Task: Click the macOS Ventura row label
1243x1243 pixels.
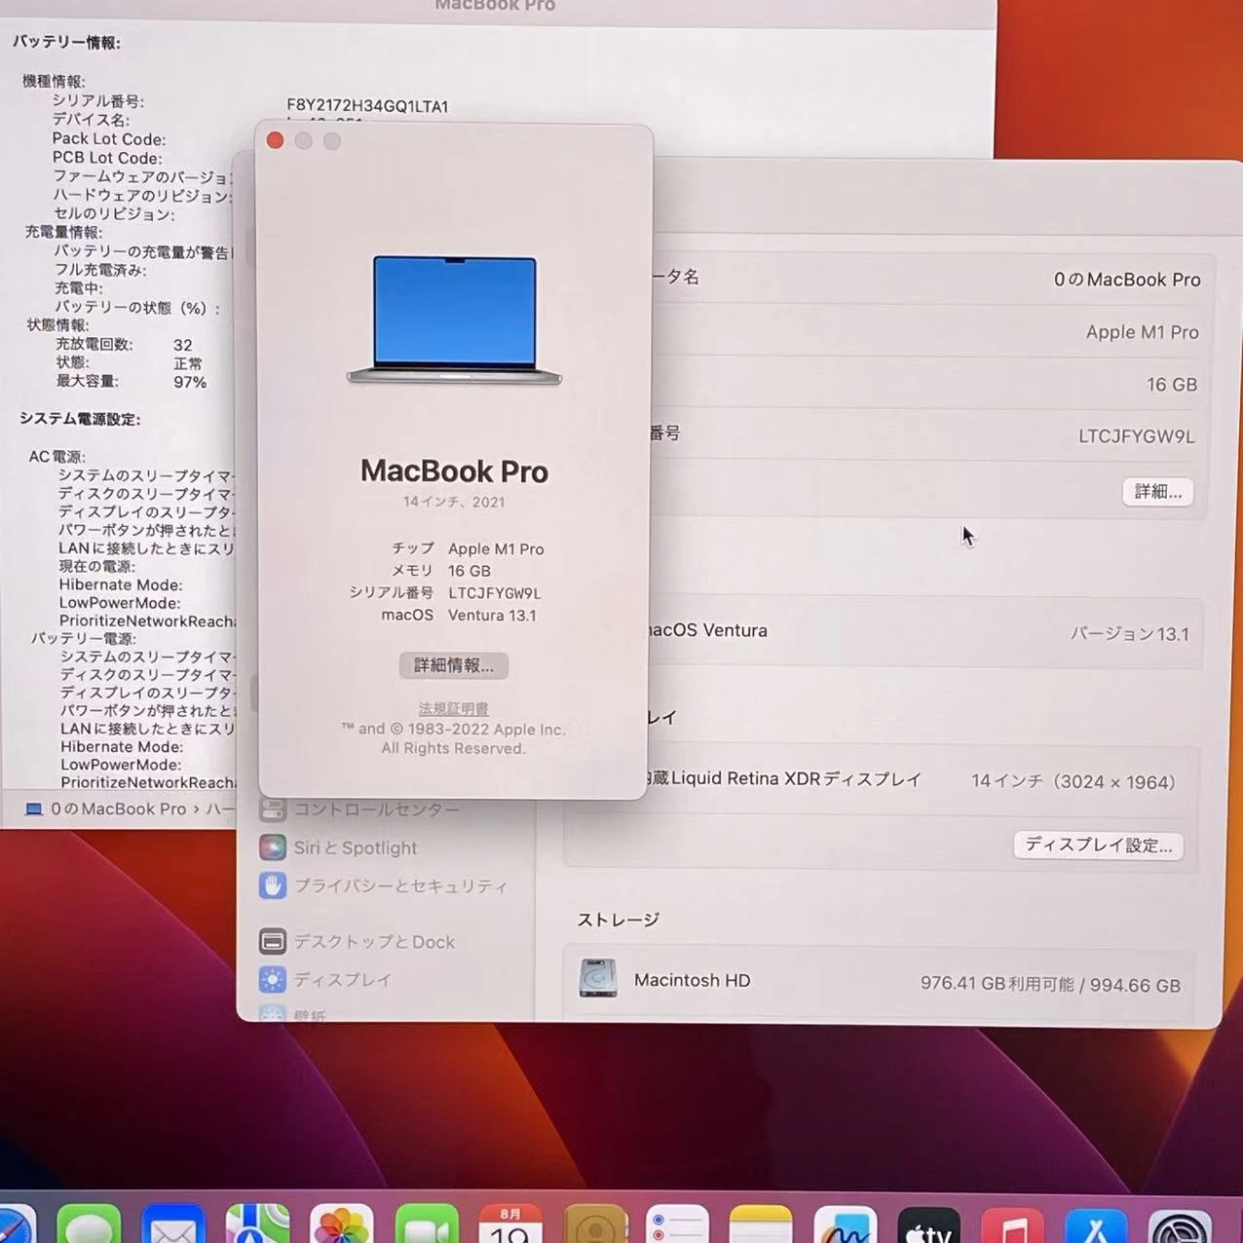Action: tap(708, 630)
